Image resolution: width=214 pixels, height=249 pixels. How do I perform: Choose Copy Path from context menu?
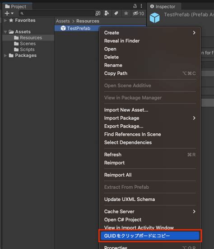point(150,73)
